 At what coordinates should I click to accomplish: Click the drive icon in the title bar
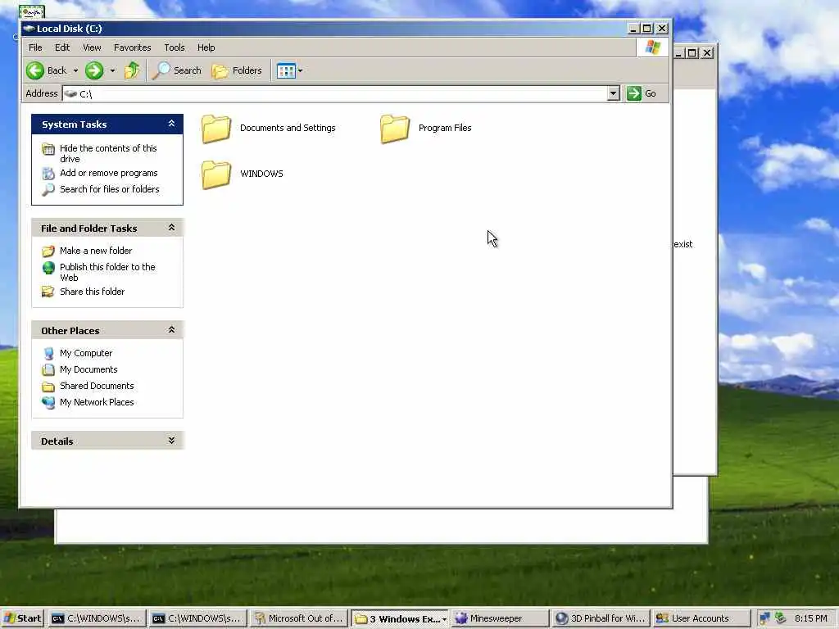(29, 29)
